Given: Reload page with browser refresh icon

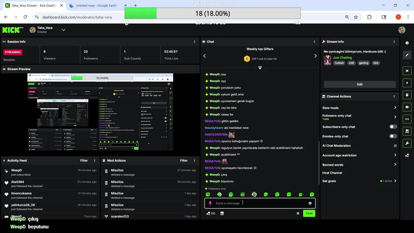Looking at the screenshot, I should [25, 17].
